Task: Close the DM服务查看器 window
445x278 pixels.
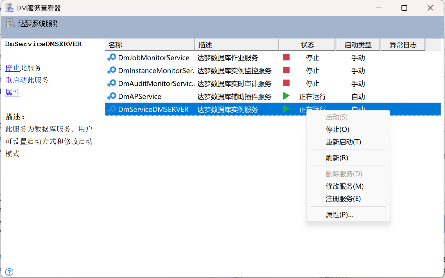Action: 430,8
